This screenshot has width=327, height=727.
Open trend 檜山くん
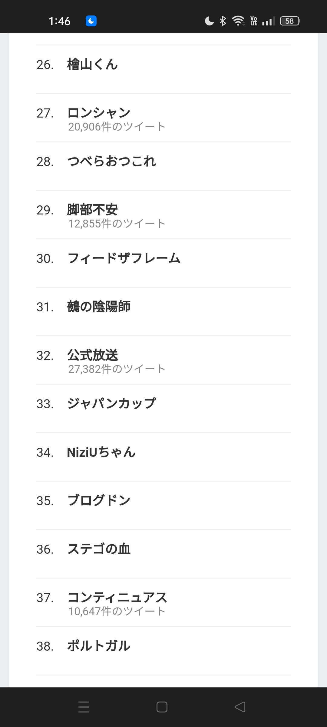click(x=92, y=65)
